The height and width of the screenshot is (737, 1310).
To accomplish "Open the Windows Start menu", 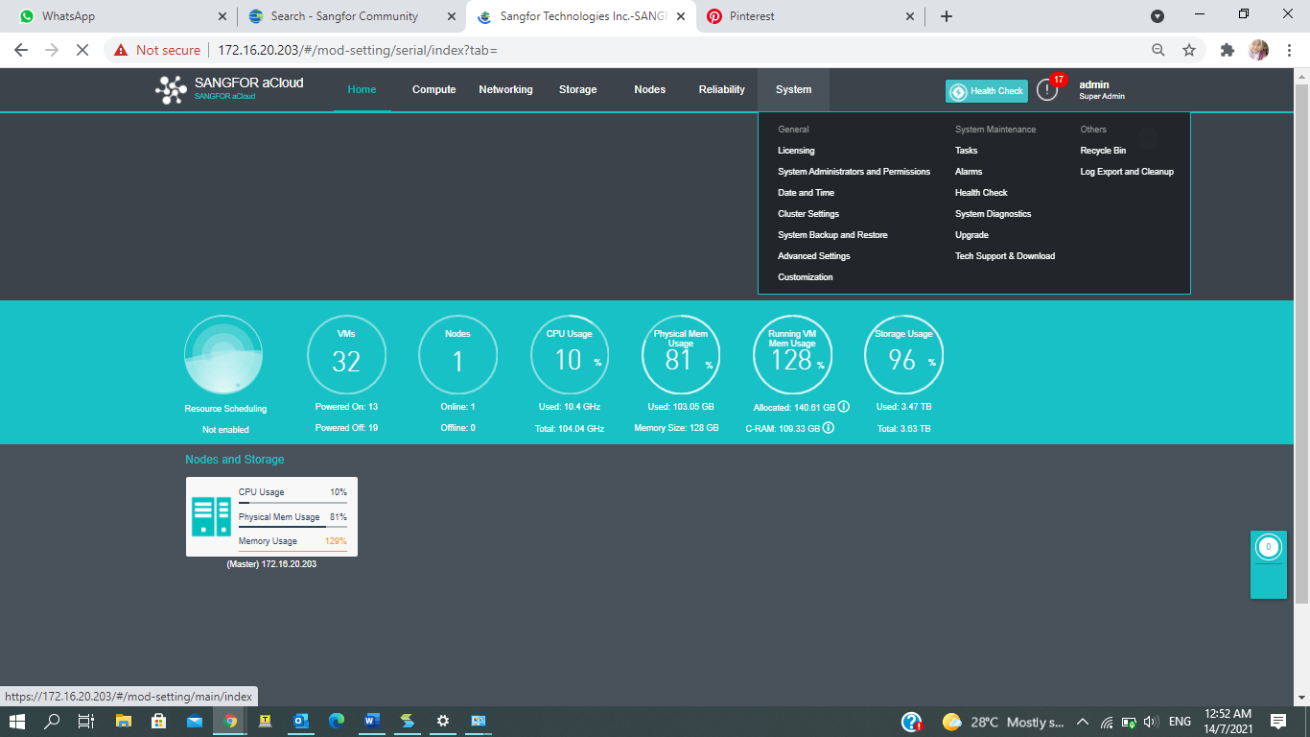I will click(x=17, y=721).
